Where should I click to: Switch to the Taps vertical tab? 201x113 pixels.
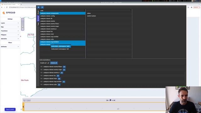38,24
